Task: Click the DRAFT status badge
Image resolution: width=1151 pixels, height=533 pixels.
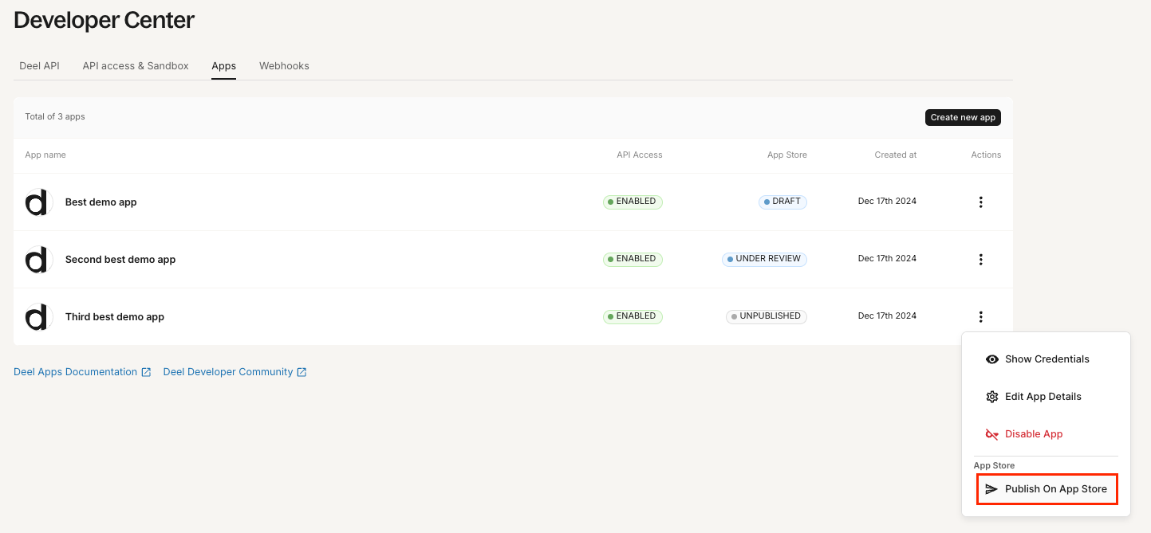Action: (x=782, y=202)
